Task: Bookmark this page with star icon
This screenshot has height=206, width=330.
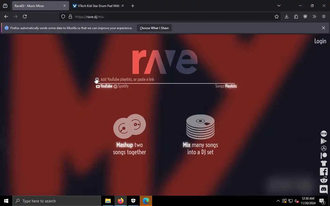Action: (277, 16)
